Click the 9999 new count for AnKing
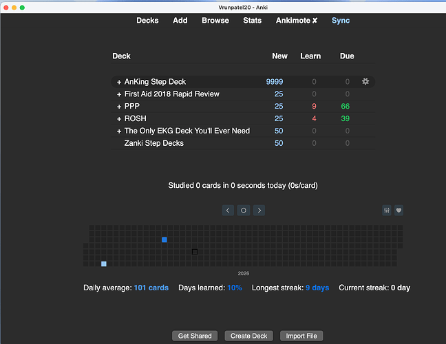 tap(275, 82)
